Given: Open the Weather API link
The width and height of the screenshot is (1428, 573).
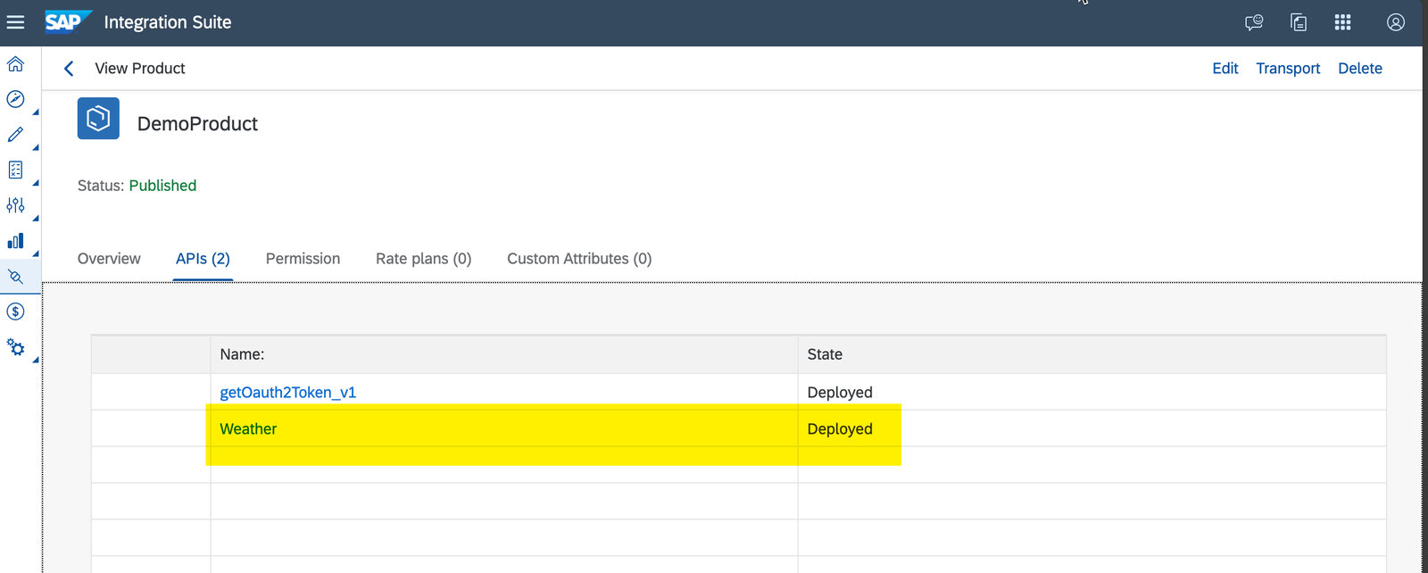Looking at the screenshot, I should tap(248, 429).
